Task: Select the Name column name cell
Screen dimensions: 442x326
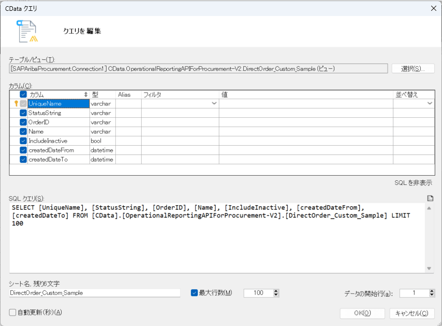Action: (x=58, y=131)
